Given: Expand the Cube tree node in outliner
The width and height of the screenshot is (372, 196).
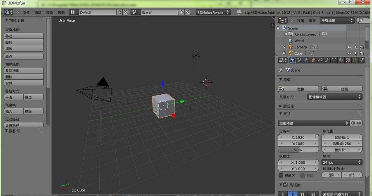Looking at the screenshot, I should pyautogui.click(x=284, y=53).
